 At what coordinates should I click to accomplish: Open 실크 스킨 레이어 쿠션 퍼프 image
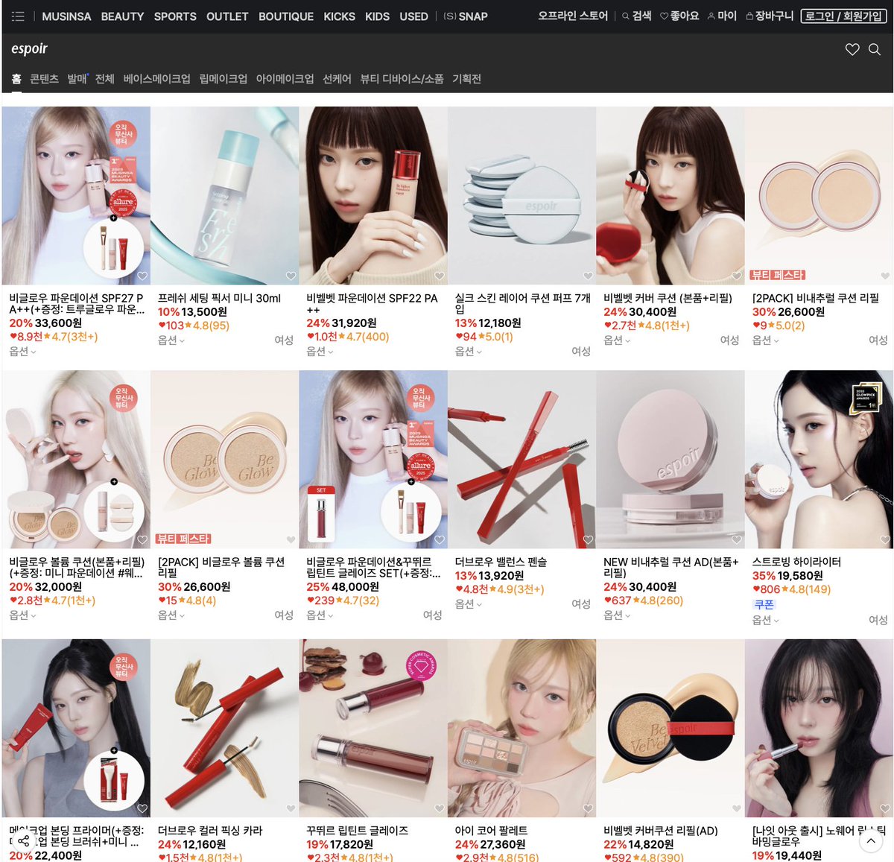521,195
